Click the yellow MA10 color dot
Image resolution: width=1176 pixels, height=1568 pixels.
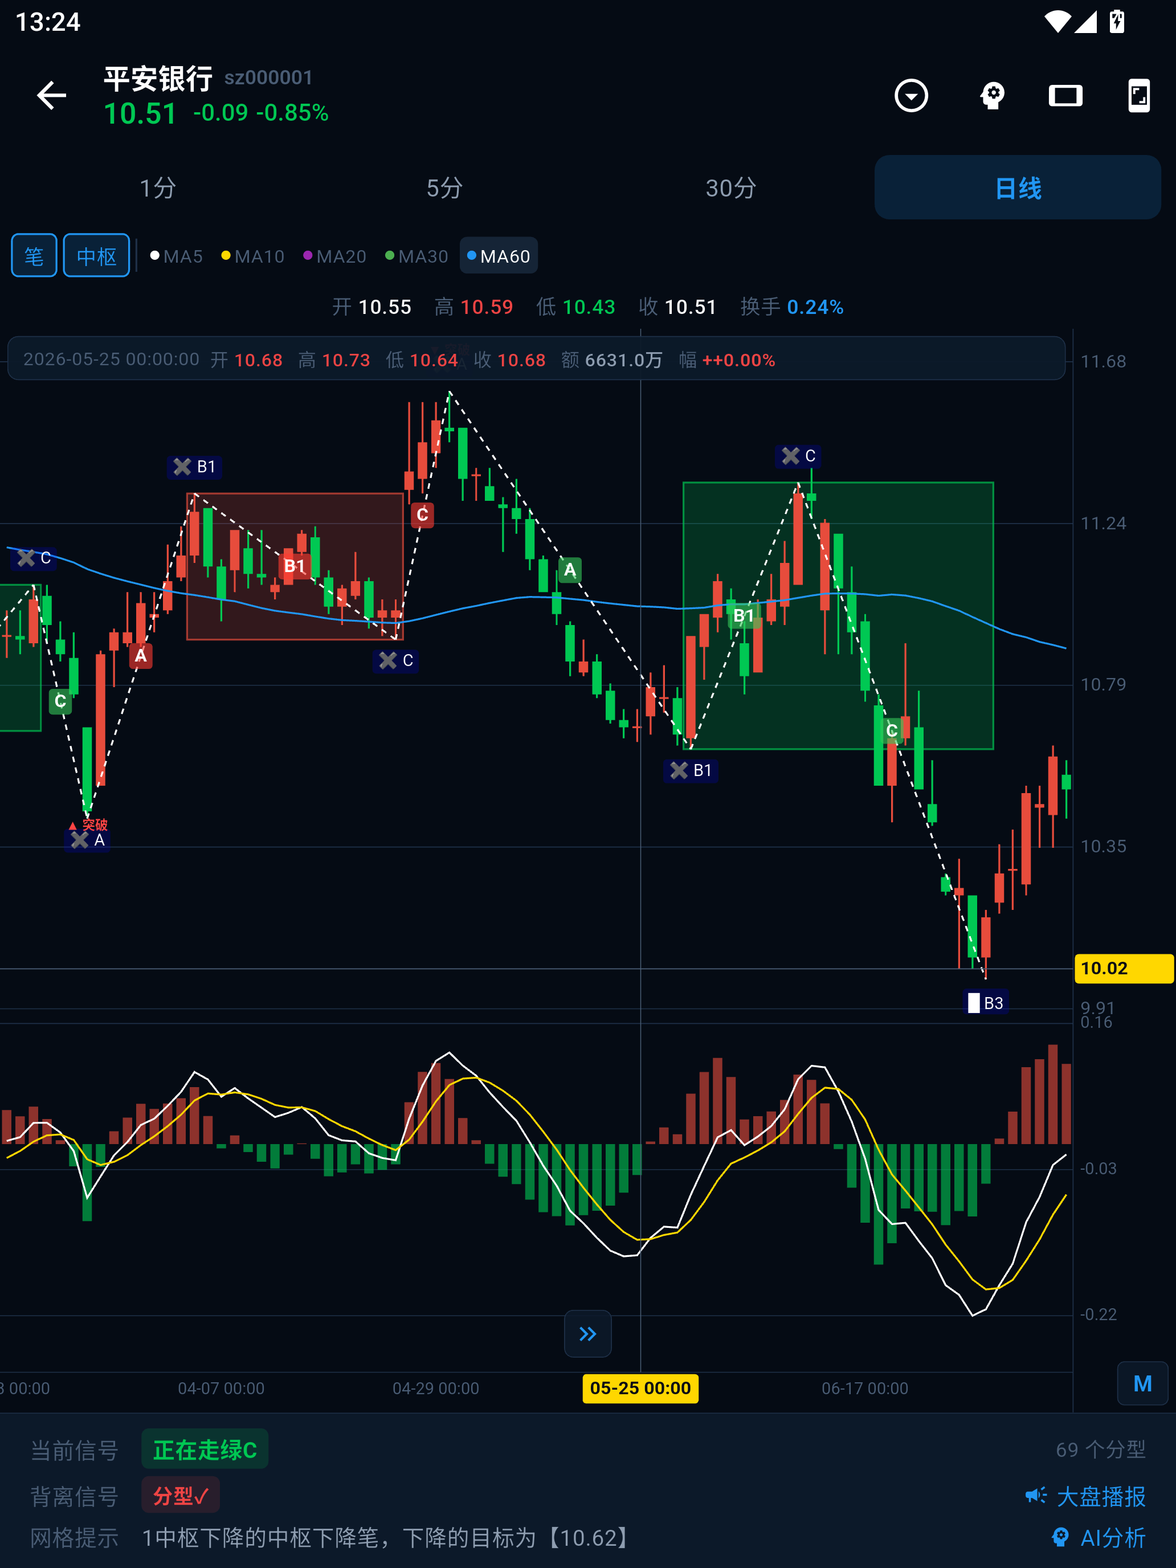pyautogui.click(x=226, y=255)
